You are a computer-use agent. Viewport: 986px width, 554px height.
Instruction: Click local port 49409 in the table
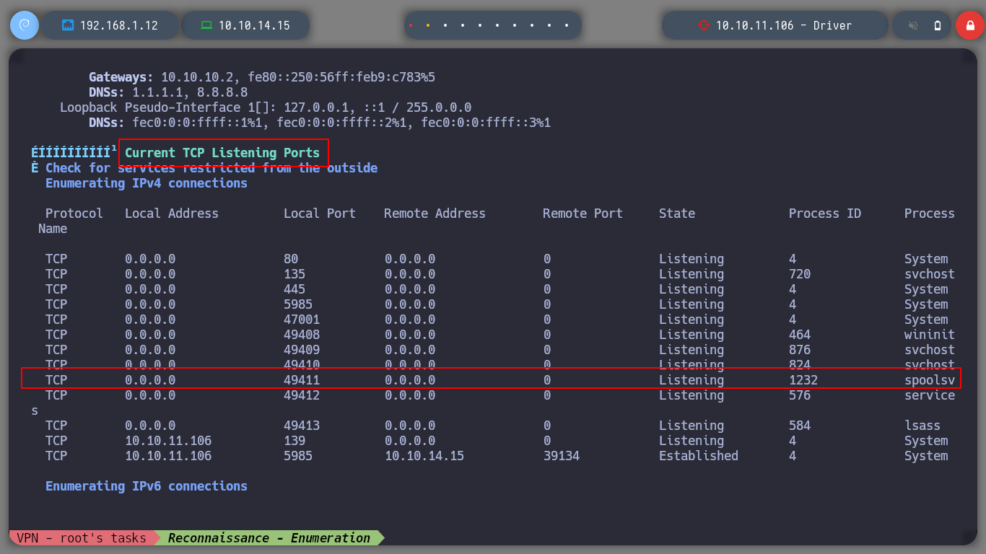(302, 350)
